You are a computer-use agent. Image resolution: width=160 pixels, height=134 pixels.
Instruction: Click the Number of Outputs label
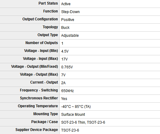click(x=42, y=43)
